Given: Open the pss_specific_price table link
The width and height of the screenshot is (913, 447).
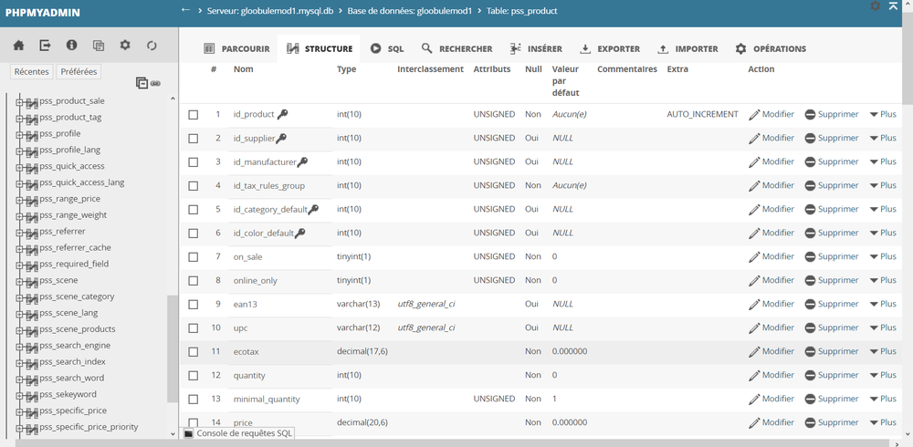Looking at the screenshot, I should pos(73,411).
